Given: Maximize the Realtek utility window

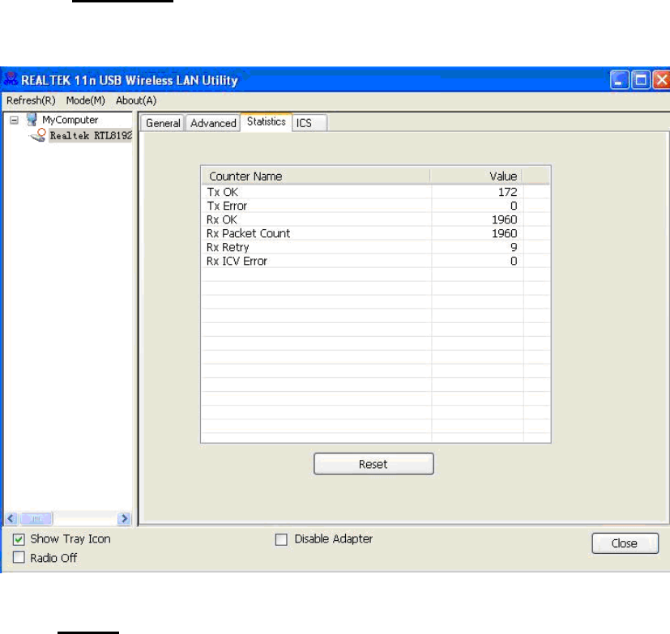Looking at the screenshot, I should [641, 80].
